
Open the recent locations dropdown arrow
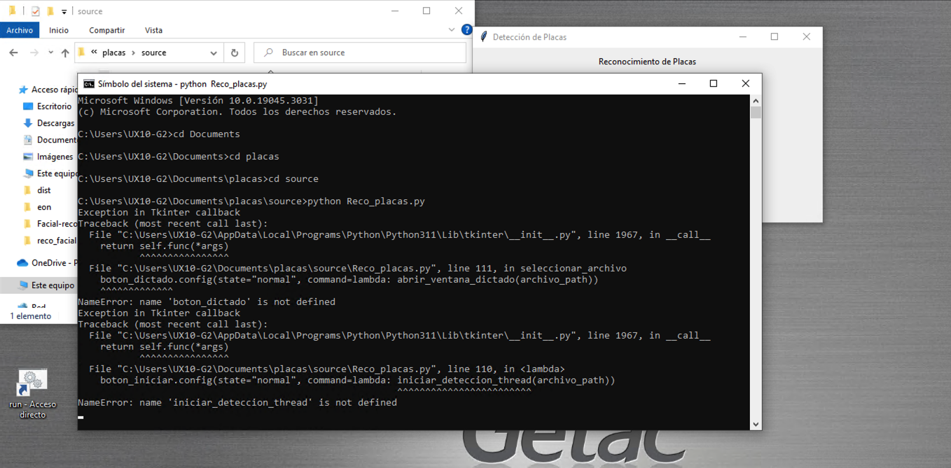click(x=50, y=52)
